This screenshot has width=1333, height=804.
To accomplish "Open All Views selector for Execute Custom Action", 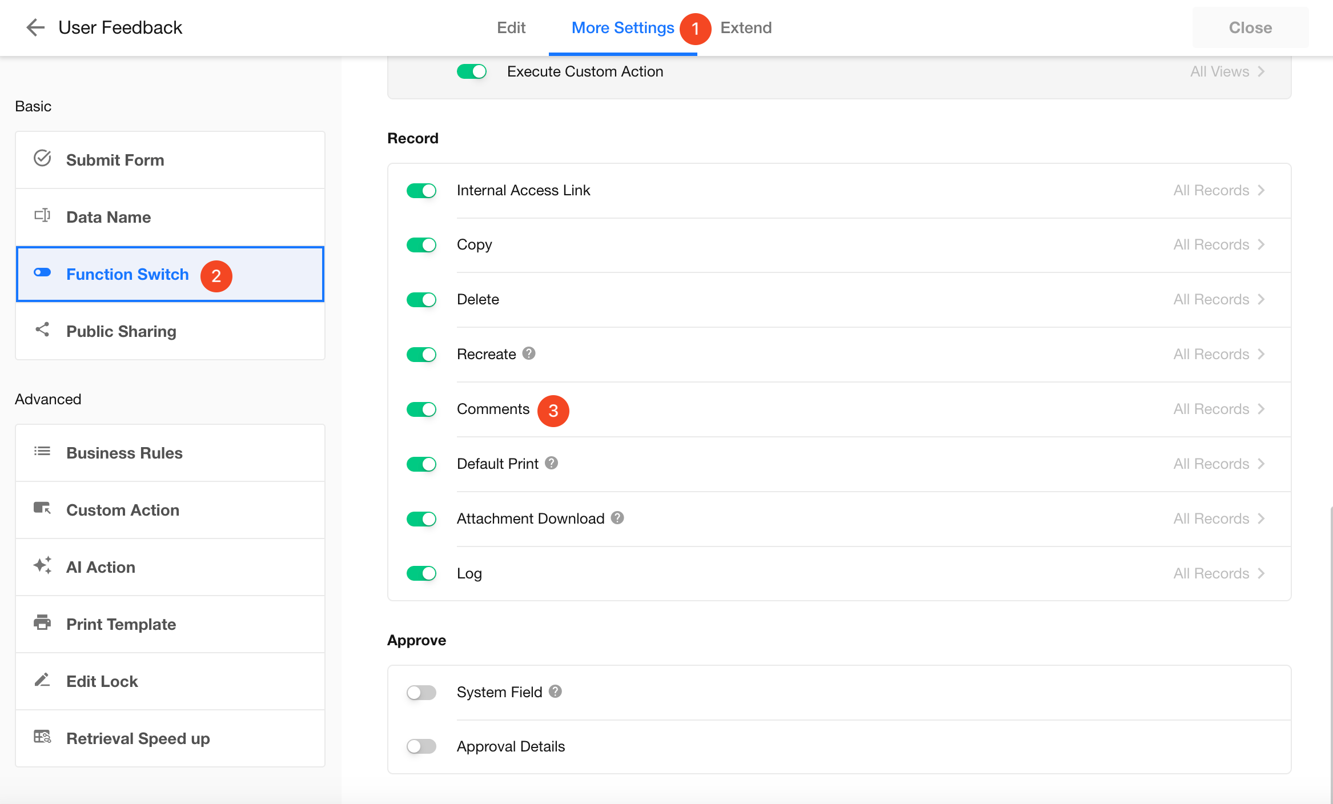I will coord(1227,71).
